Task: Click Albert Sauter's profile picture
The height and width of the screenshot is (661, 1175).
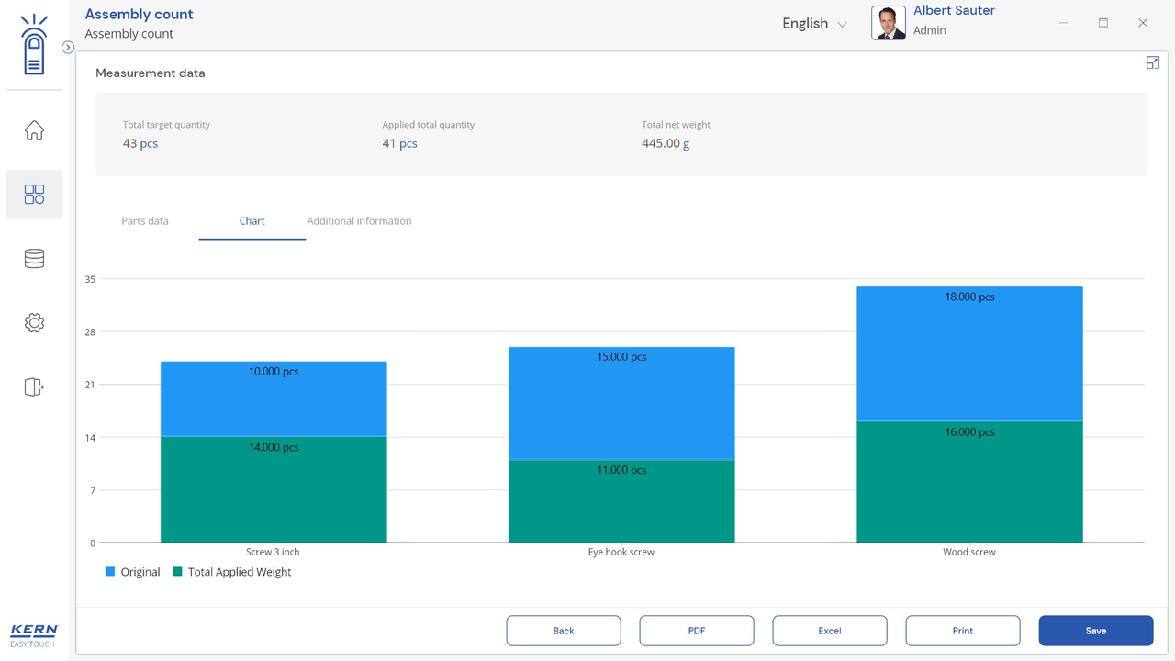Action: coord(888,23)
